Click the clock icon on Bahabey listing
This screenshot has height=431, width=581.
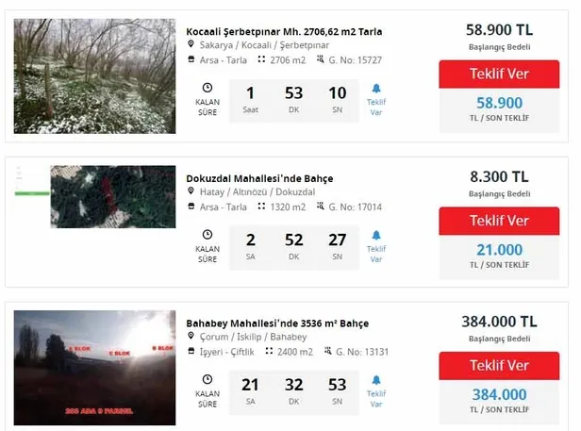tap(207, 380)
